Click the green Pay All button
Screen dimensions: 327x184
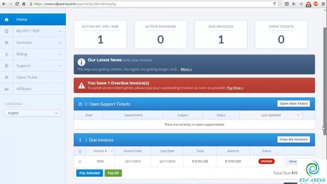pos(113,173)
